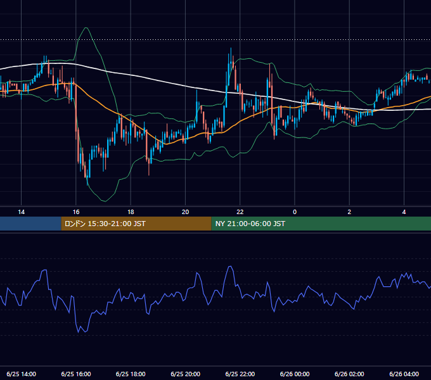Click date label '6/26 00:00'
The width and height of the screenshot is (431, 380).
click(x=295, y=374)
